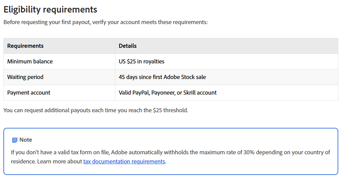The width and height of the screenshot is (341, 178).
Task: Click inside the blue-bordered note box
Action: tap(171, 151)
